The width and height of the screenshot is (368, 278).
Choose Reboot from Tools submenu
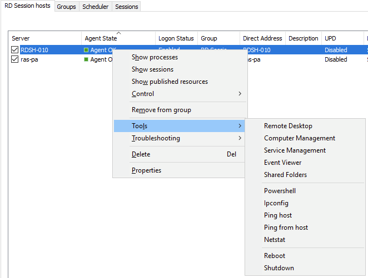[x=305, y=256]
